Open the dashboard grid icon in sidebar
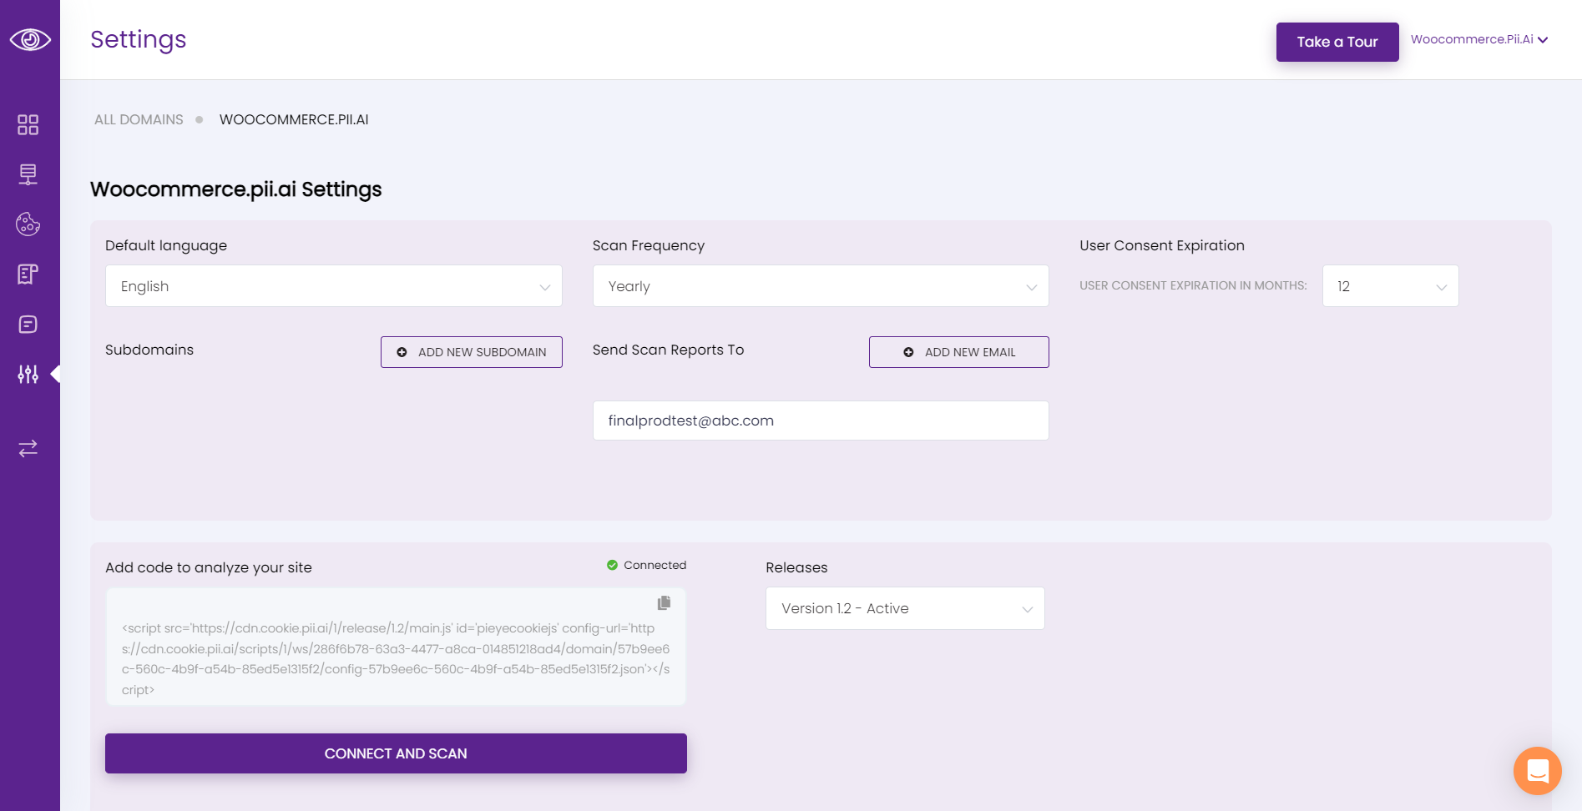Screen dimensions: 1582x811 28,124
